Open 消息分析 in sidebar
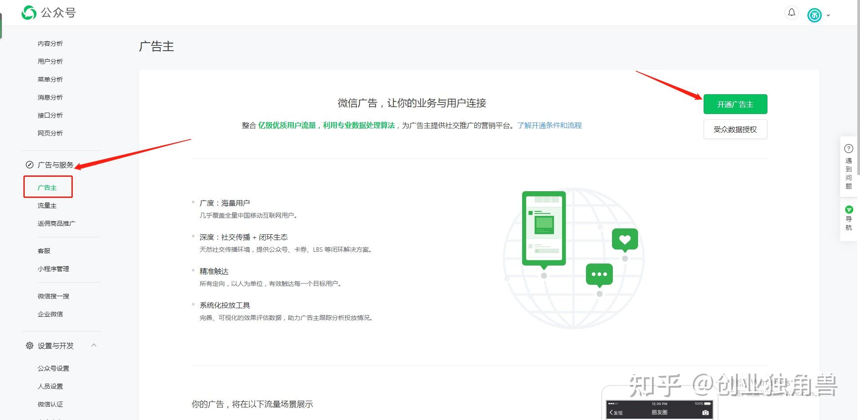This screenshot has height=420, width=860. coord(50,97)
